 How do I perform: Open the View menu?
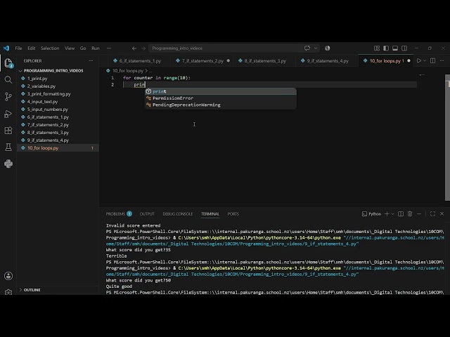(70, 48)
